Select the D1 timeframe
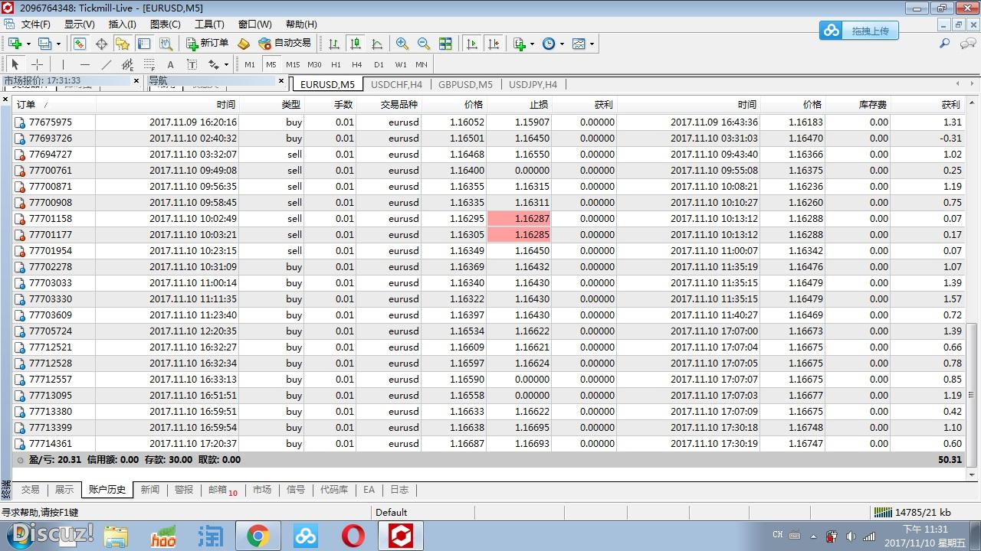This screenshot has width=981, height=551. pos(379,64)
